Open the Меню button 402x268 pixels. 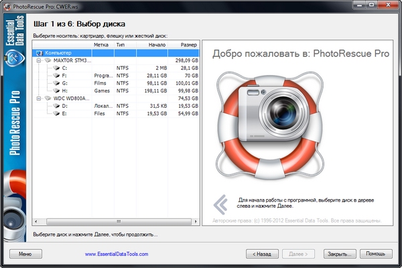click(25, 255)
